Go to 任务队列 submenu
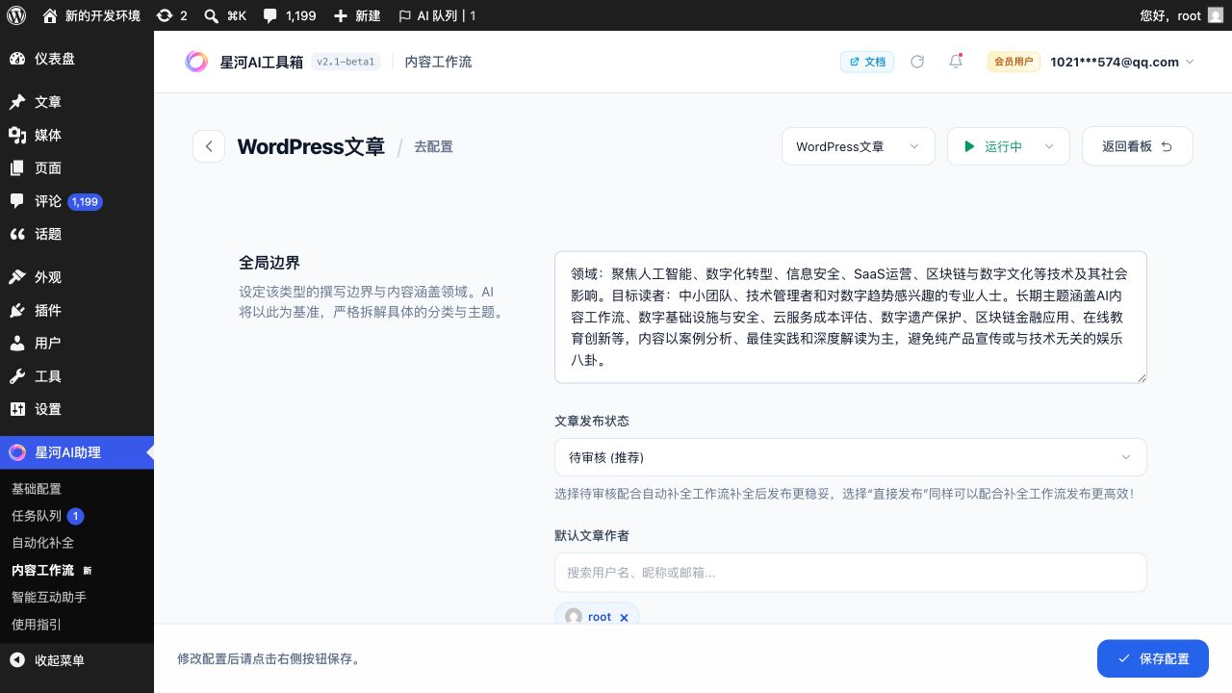 (x=48, y=516)
